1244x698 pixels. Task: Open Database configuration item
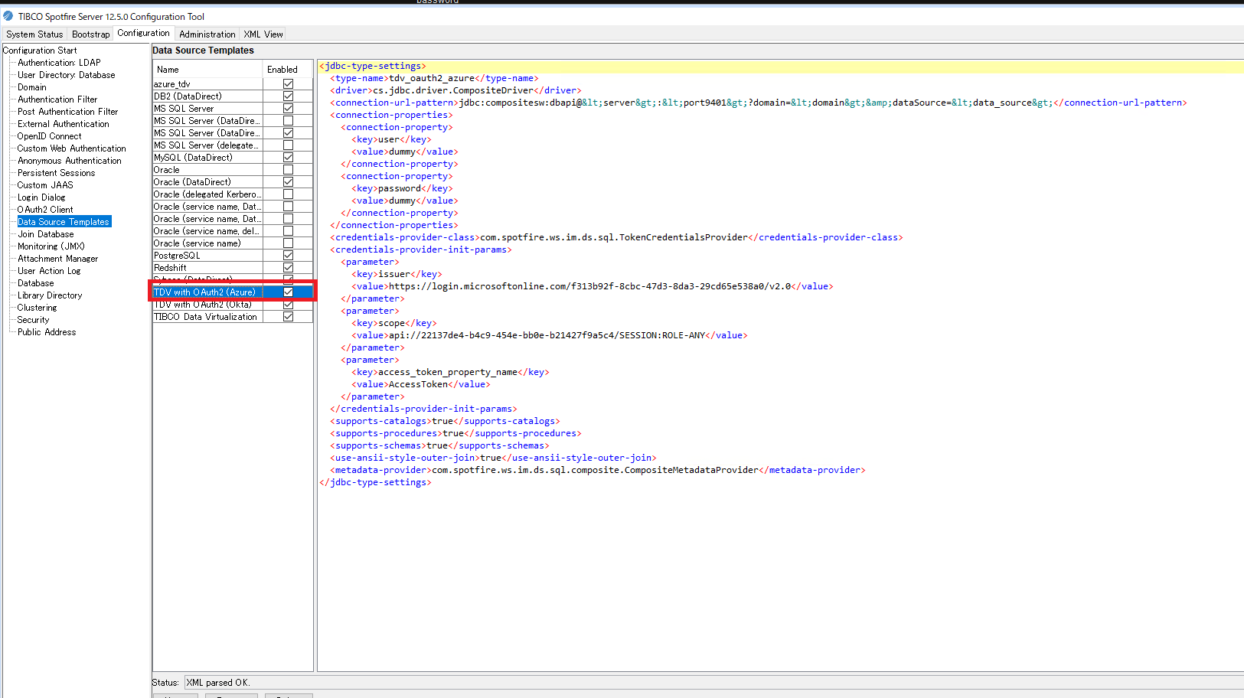[x=35, y=283]
